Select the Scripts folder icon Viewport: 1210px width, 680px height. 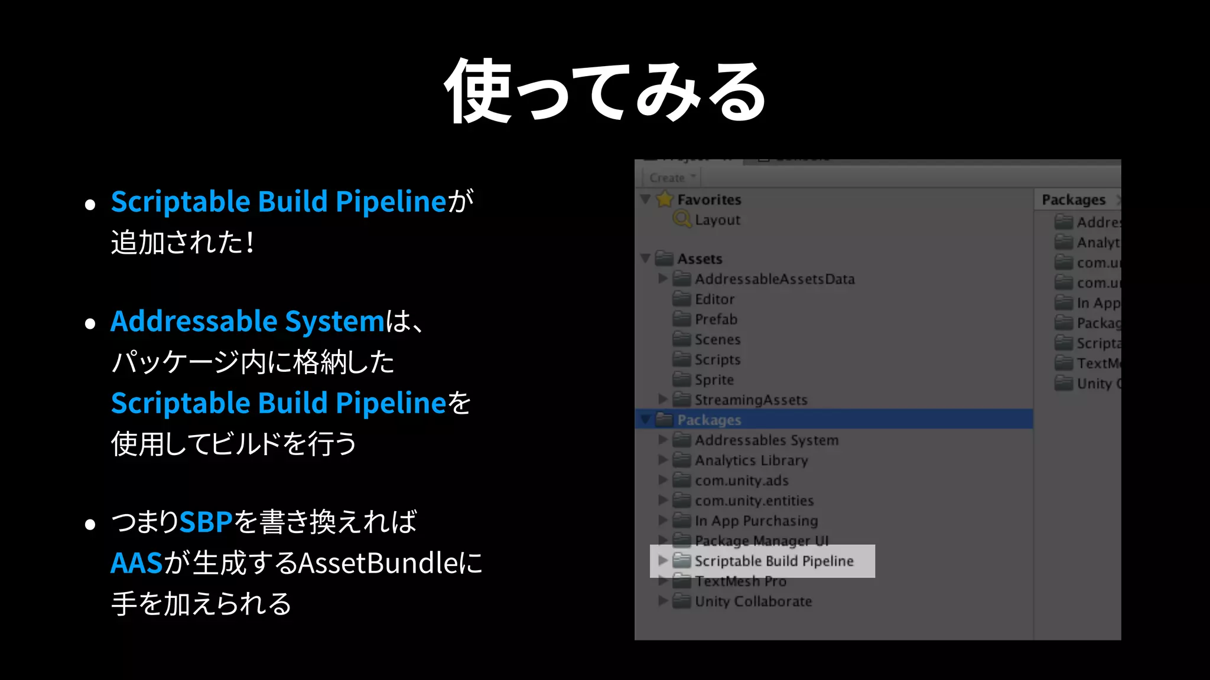(x=682, y=359)
